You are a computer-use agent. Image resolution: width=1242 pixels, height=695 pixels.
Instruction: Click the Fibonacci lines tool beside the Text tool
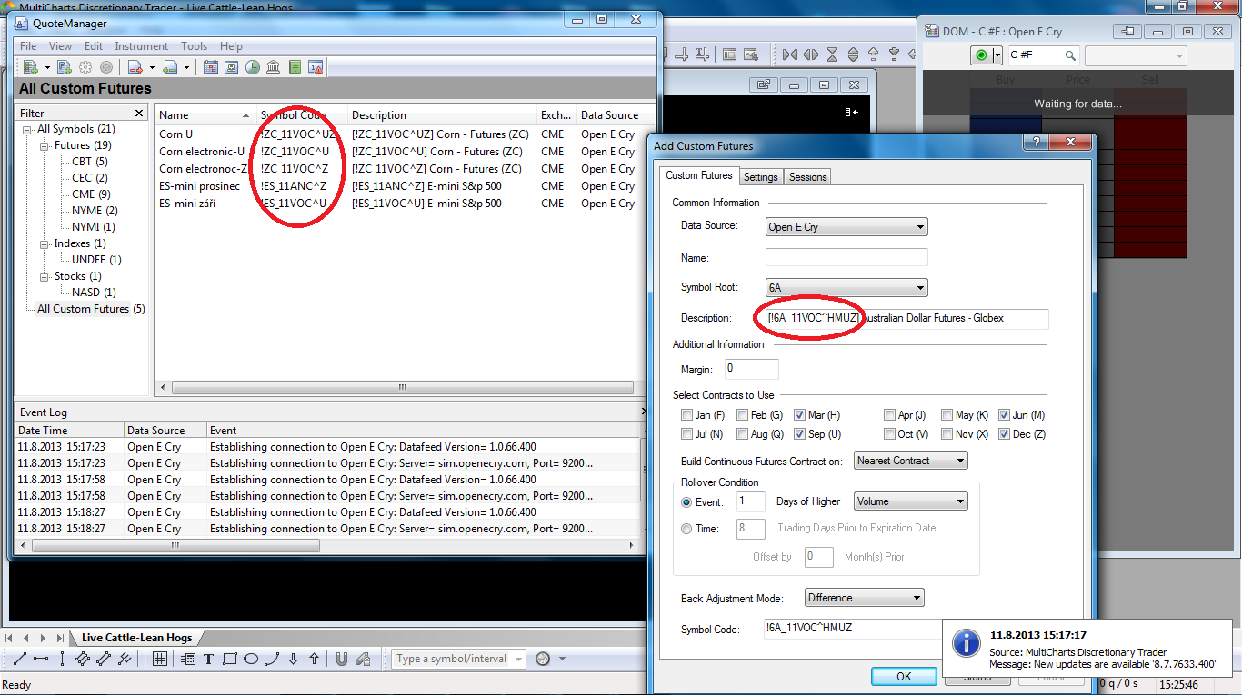coord(188,660)
